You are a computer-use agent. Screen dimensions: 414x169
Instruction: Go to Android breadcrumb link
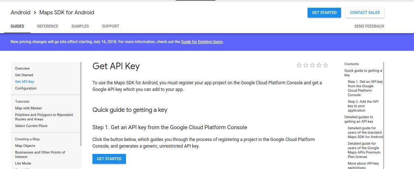pos(21,13)
